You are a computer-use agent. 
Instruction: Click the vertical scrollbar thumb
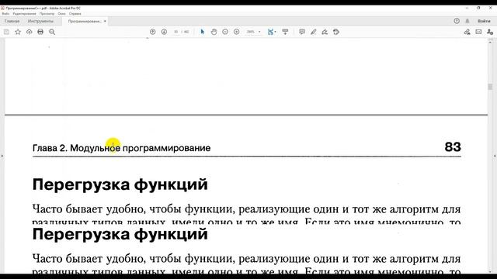(x=490, y=86)
